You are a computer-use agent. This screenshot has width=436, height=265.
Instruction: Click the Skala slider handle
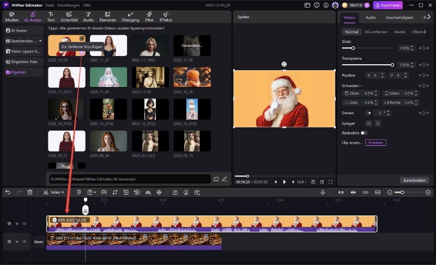coord(353,48)
